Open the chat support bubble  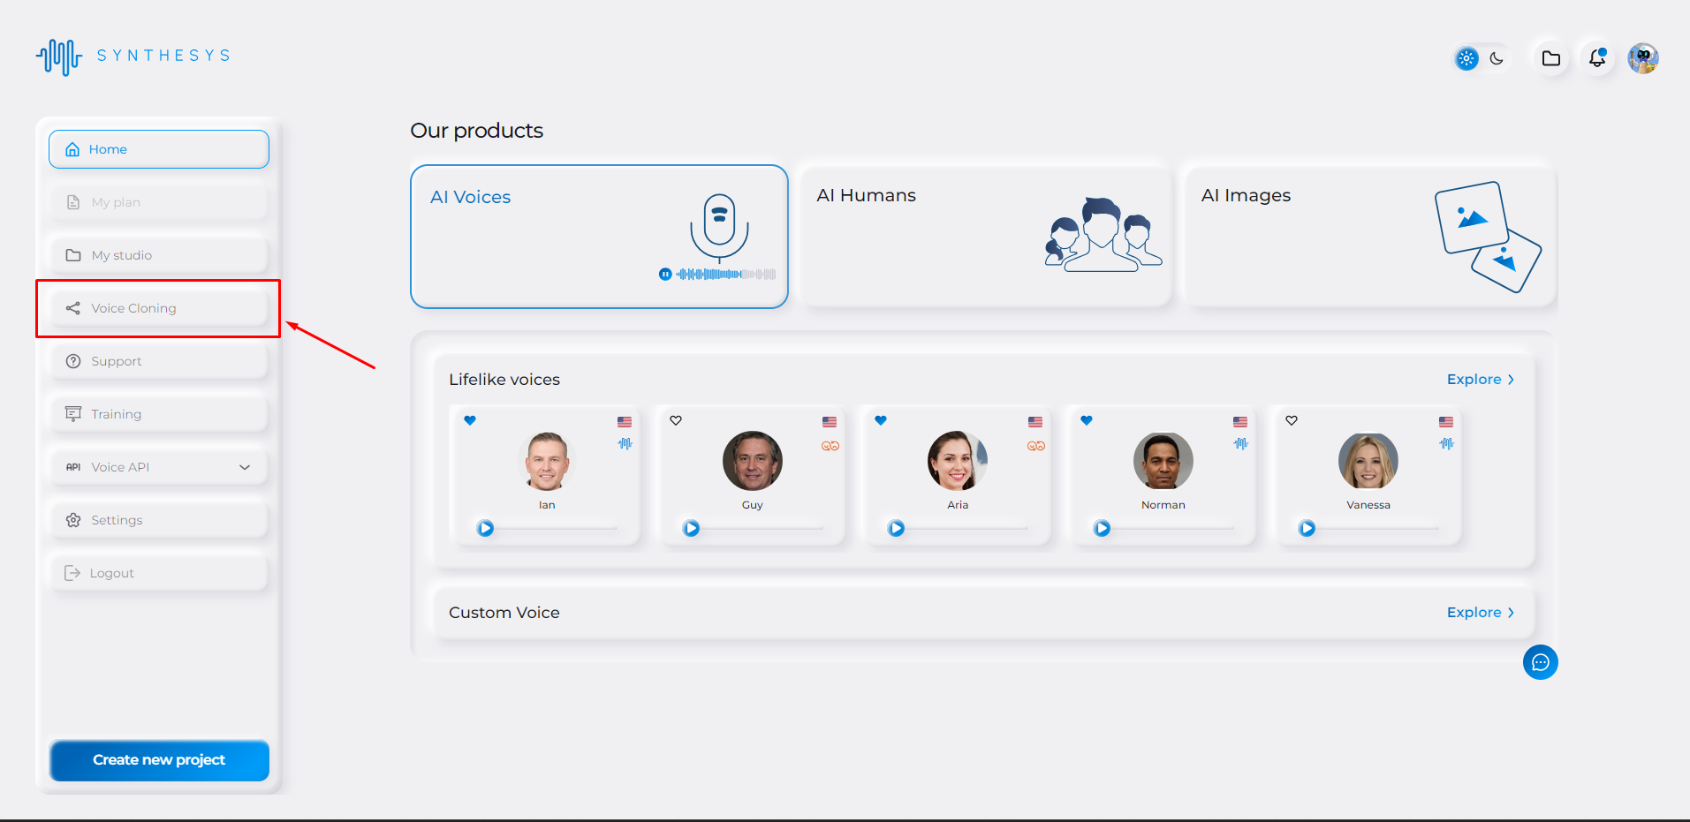click(x=1541, y=662)
